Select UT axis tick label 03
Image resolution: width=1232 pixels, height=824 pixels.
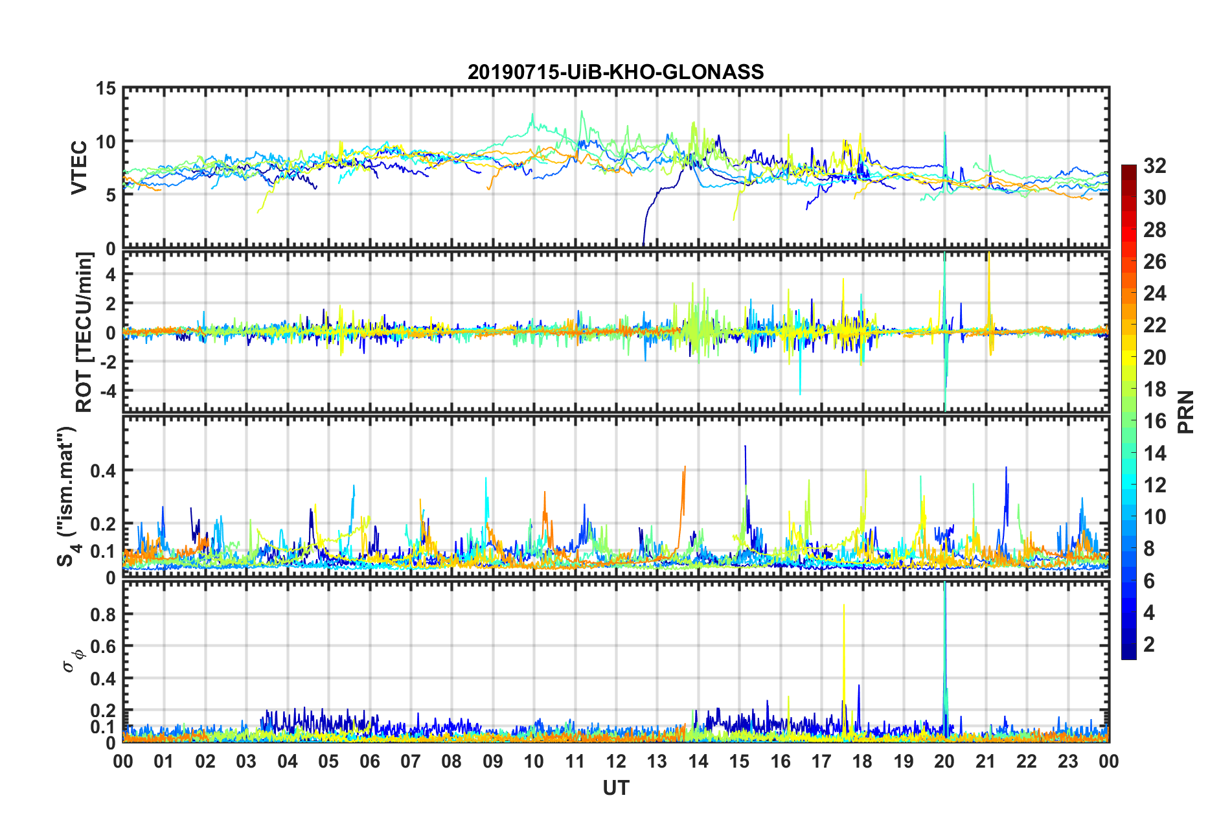tap(246, 761)
